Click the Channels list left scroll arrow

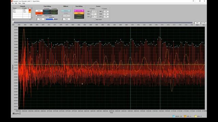click(x=14, y=19)
